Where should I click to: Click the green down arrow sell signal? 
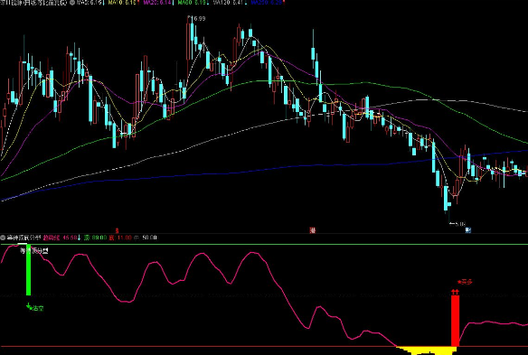click(x=28, y=306)
